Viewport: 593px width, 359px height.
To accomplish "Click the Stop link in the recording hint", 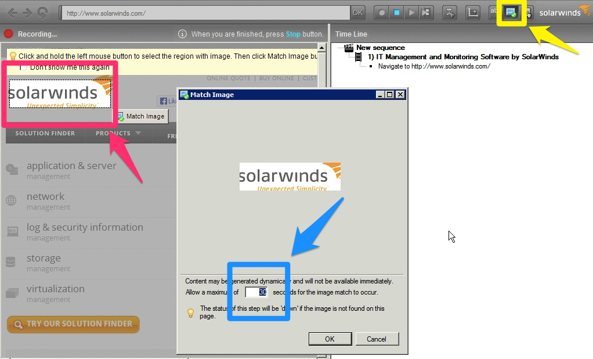I will point(292,34).
